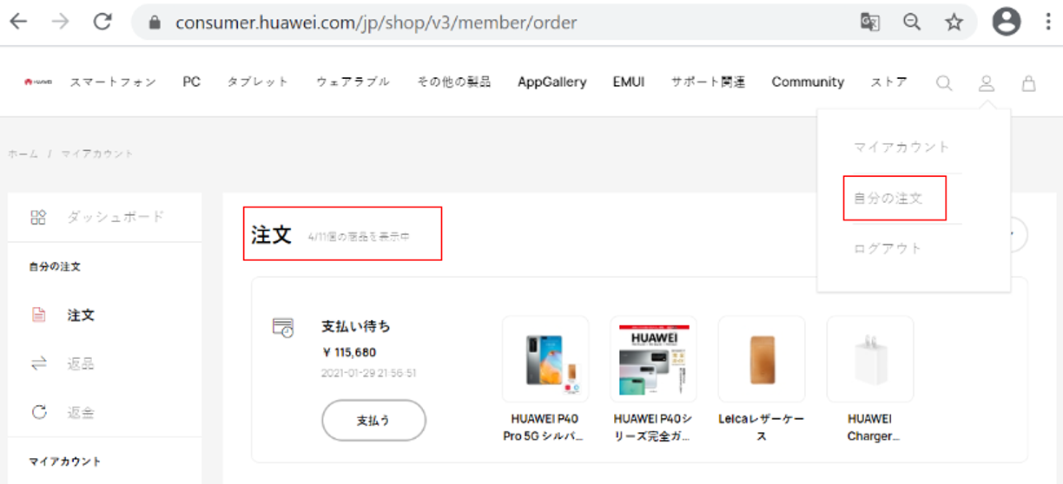Click the red order document icon
The height and width of the screenshot is (484, 1063).
click(x=38, y=316)
